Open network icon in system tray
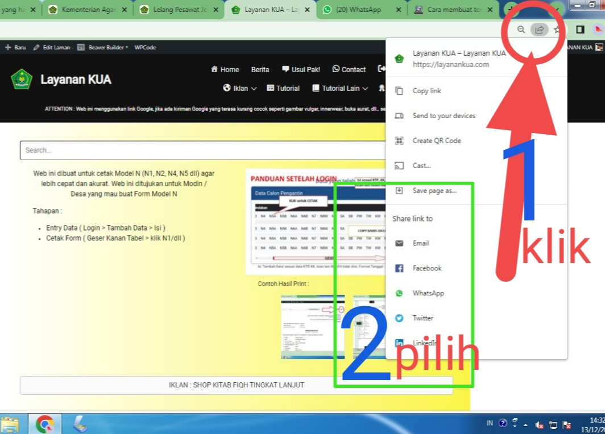Image resolution: width=605 pixels, height=434 pixels. (553, 425)
